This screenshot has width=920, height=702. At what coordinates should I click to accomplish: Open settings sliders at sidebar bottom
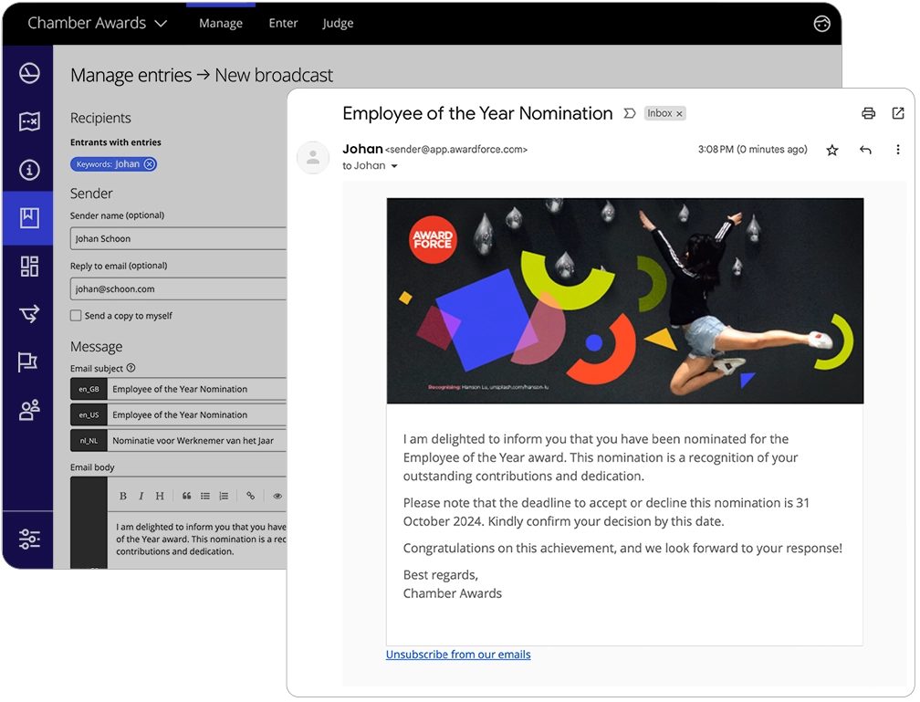27,540
